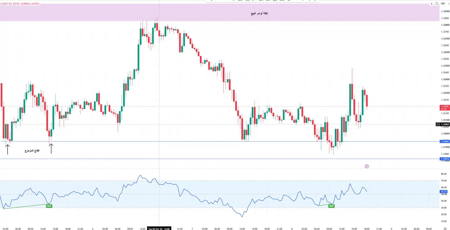Click the 10.00 level on the RSI scale
Viewport: 450px width, 230px height.
(444, 221)
